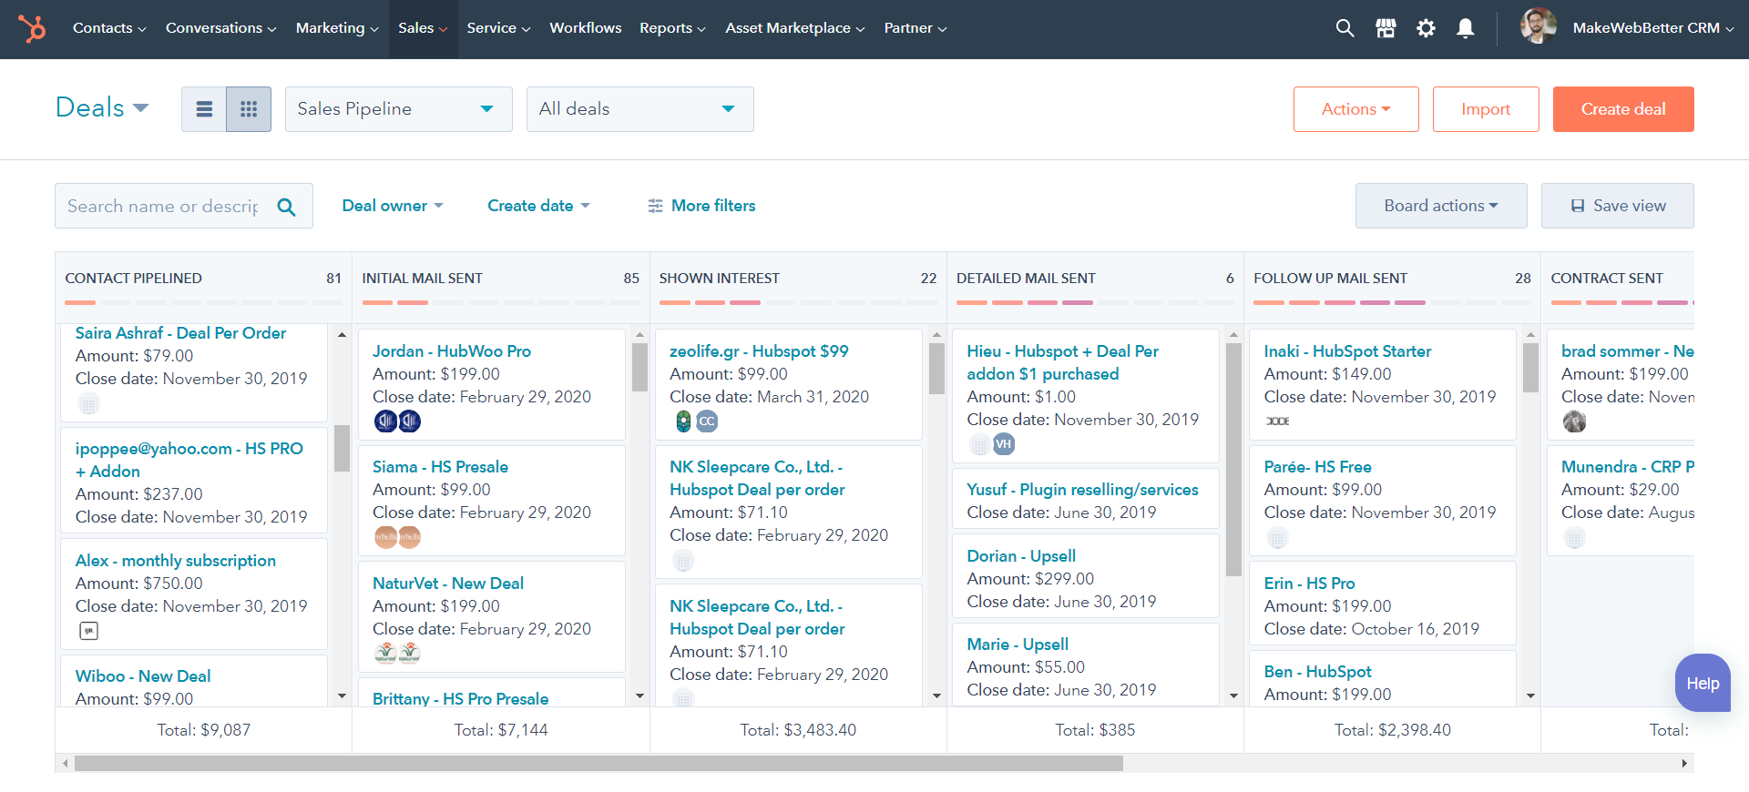The height and width of the screenshot is (792, 1749).
Task: Open the Workflows menu item
Action: click(x=585, y=28)
